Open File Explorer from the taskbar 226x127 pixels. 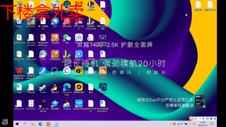pyautogui.click(x=33, y=124)
